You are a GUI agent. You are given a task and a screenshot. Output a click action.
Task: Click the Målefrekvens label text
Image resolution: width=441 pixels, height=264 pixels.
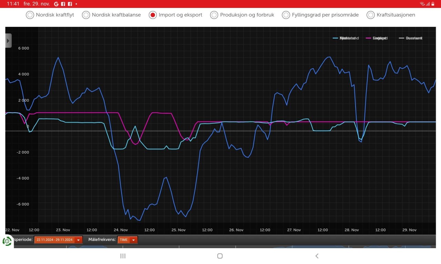(102, 240)
